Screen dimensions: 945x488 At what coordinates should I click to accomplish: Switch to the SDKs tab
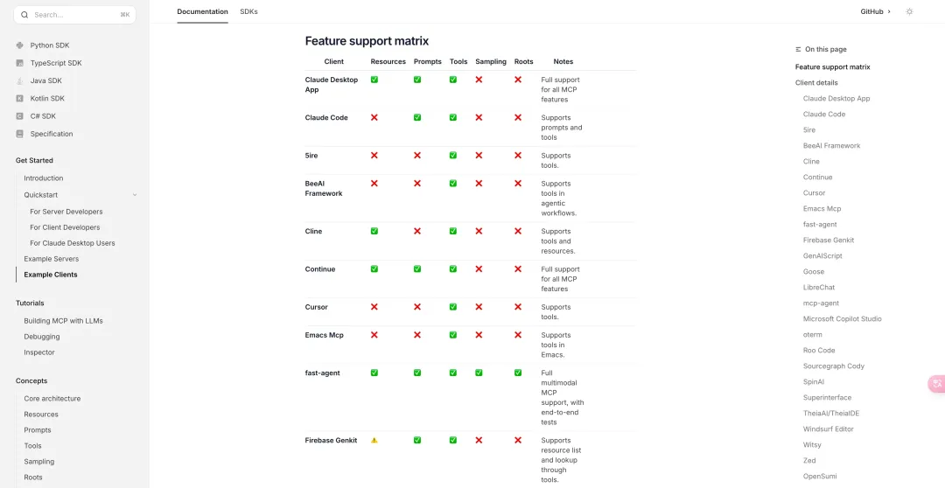coord(248,11)
